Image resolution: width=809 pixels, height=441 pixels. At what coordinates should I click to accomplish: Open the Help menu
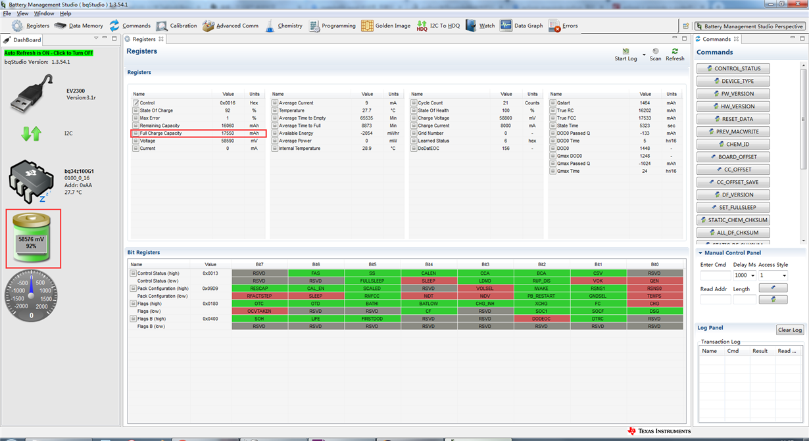point(65,13)
